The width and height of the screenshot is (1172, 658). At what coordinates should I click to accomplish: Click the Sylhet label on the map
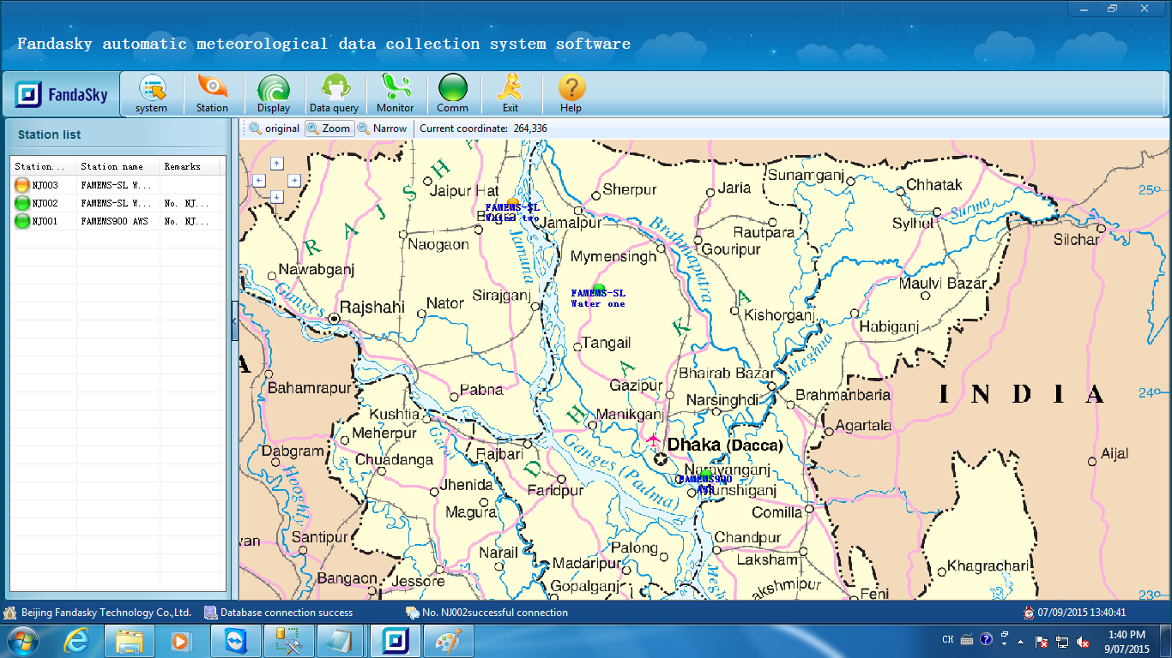(x=912, y=223)
